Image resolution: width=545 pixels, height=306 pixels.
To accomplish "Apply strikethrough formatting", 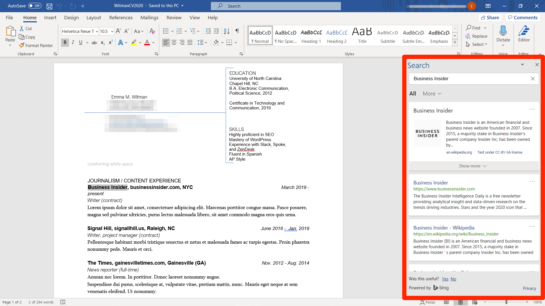I will pos(94,42).
